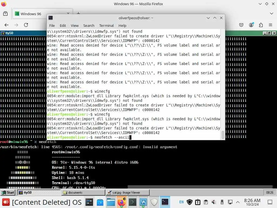Open the Help menu in terminal
The width and height of the screenshot is (277, 208).
point(122,25)
